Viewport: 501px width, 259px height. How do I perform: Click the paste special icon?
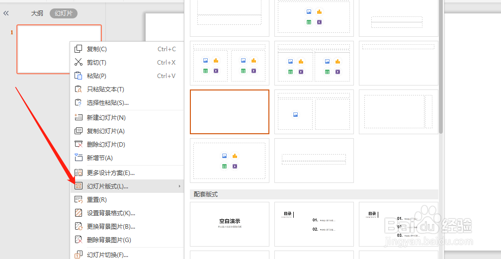(x=79, y=102)
